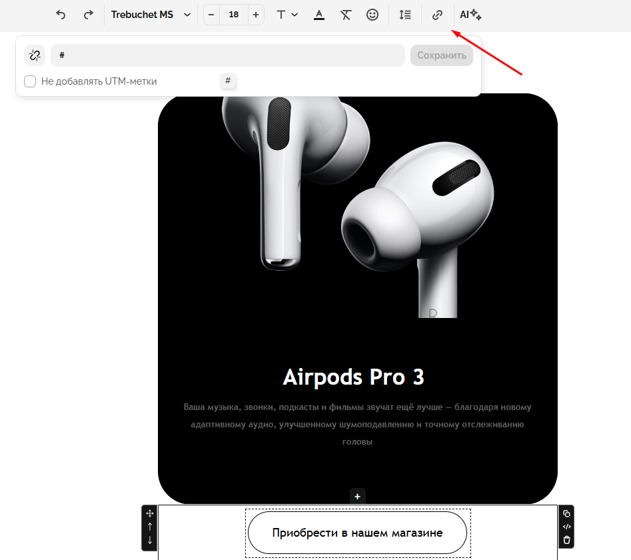Click the add block plus button
This screenshot has width=631, height=560.
coord(358,496)
